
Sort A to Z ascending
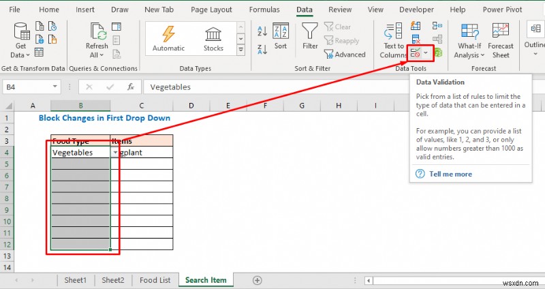click(x=262, y=31)
